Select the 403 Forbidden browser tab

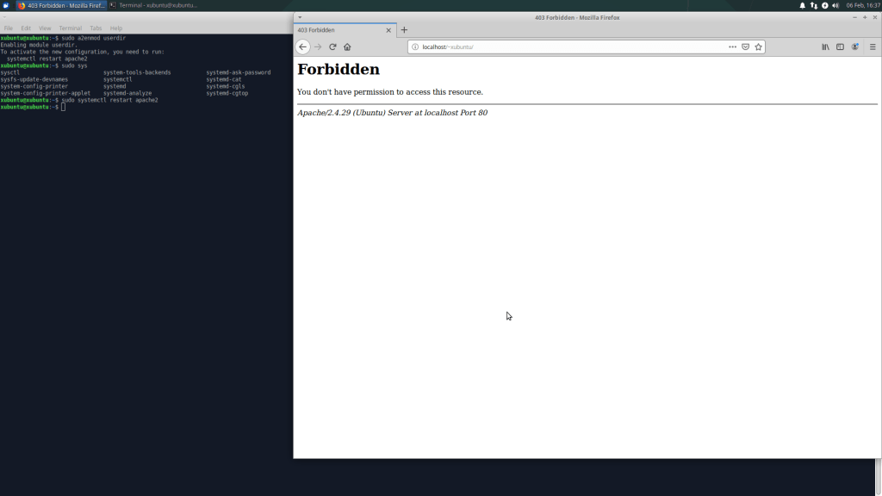point(336,30)
